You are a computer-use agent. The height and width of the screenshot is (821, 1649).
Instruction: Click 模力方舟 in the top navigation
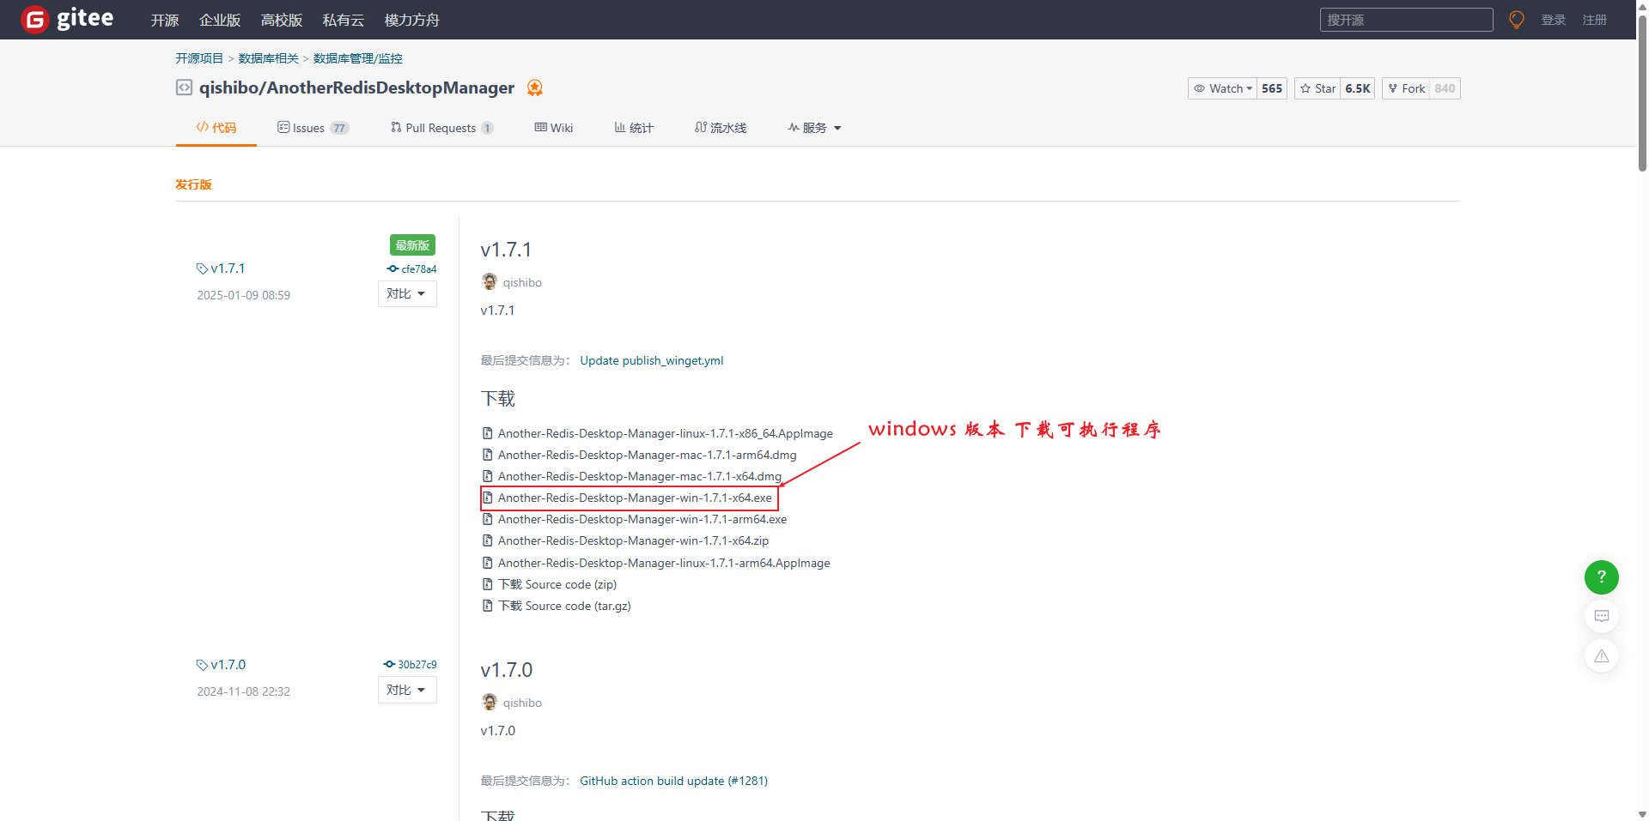point(412,20)
